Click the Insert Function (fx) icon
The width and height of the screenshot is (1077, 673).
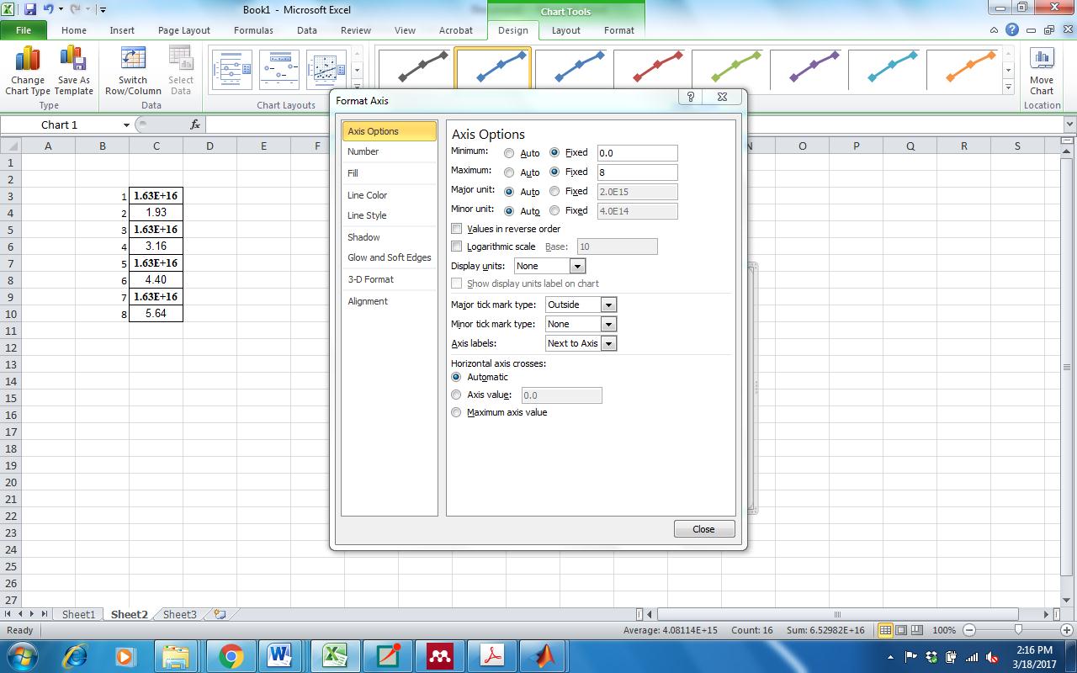(x=196, y=124)
